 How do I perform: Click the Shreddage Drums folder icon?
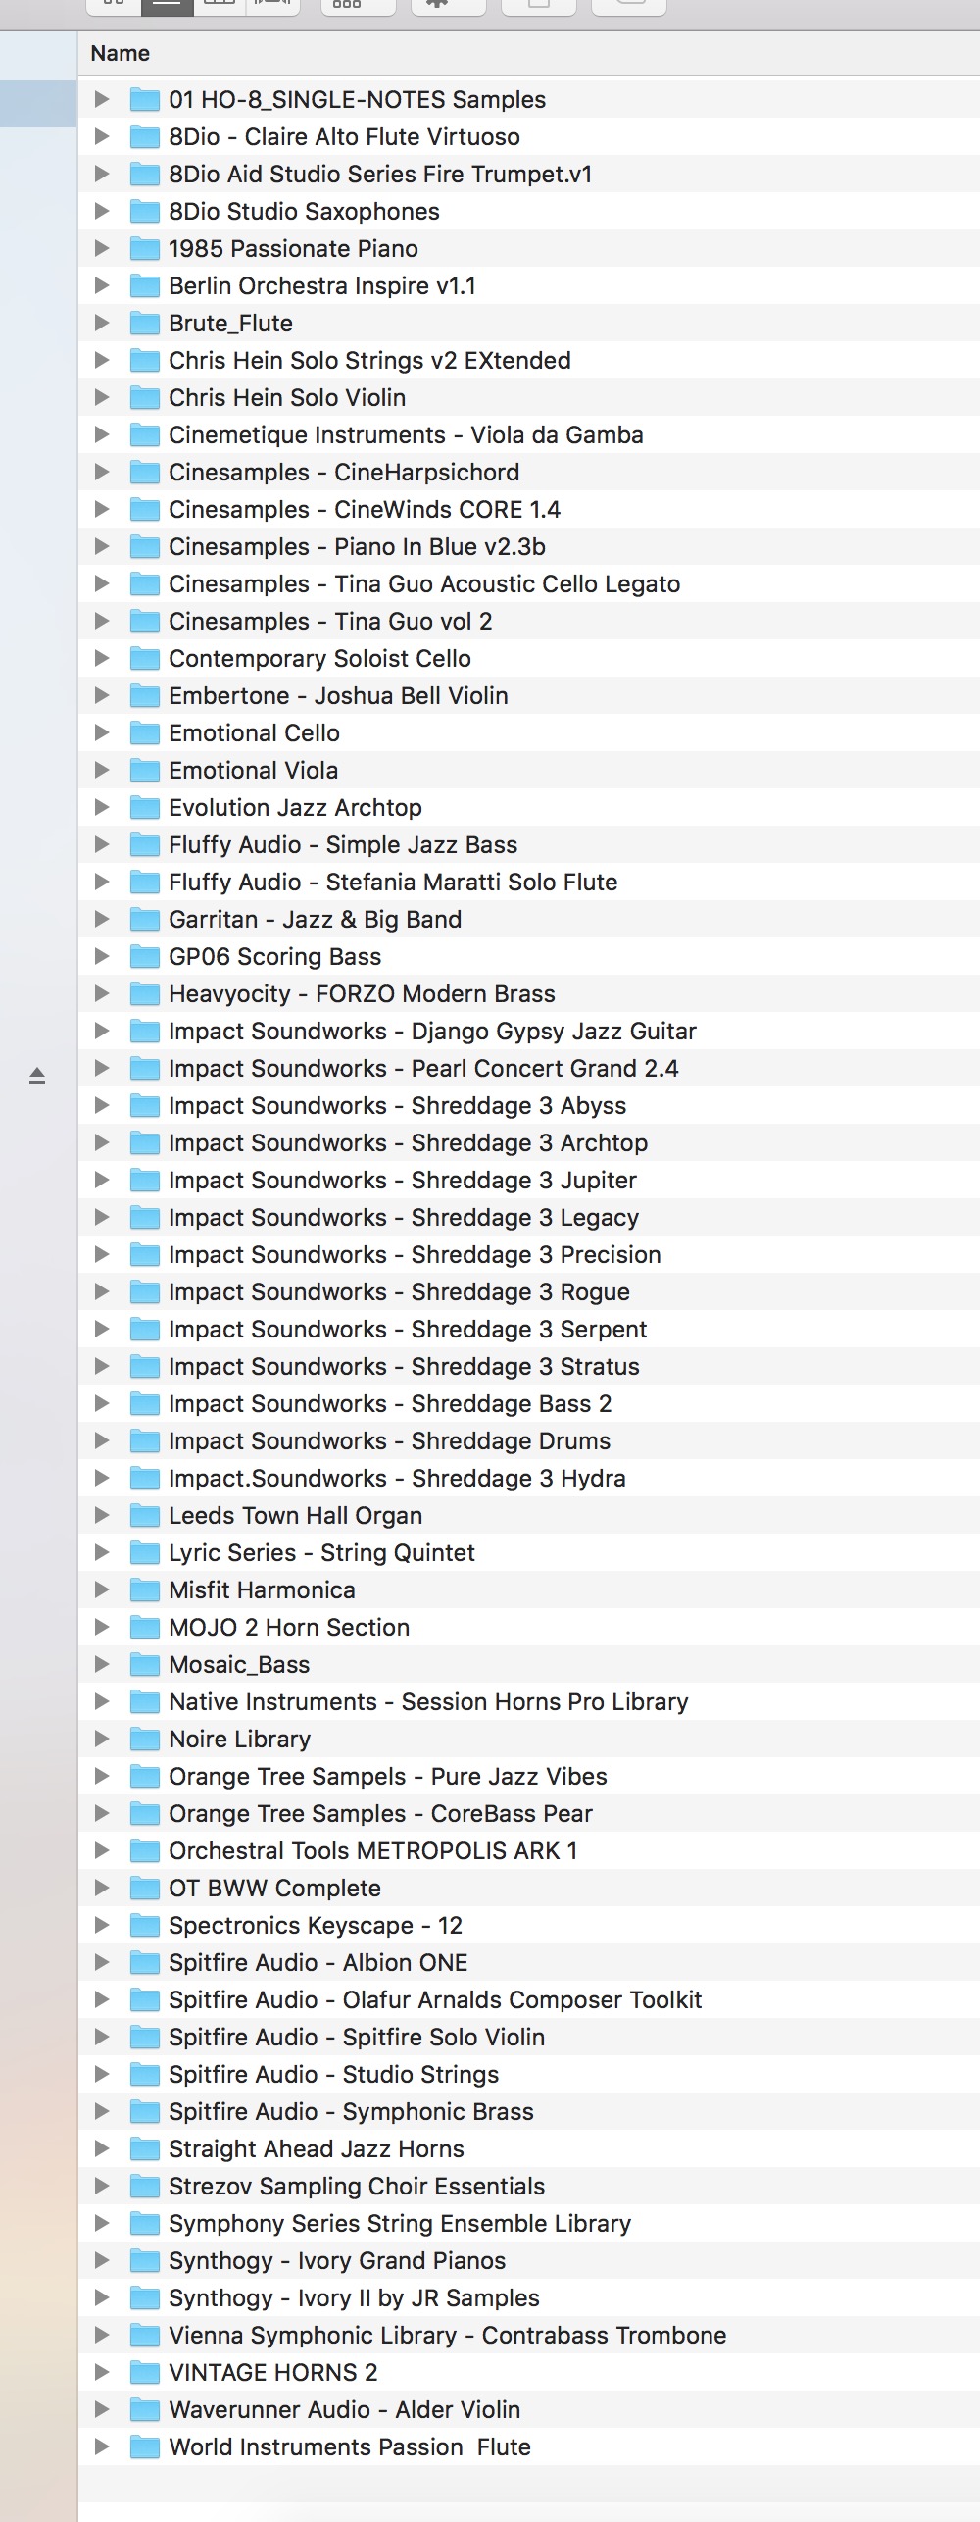(145, 1440)
